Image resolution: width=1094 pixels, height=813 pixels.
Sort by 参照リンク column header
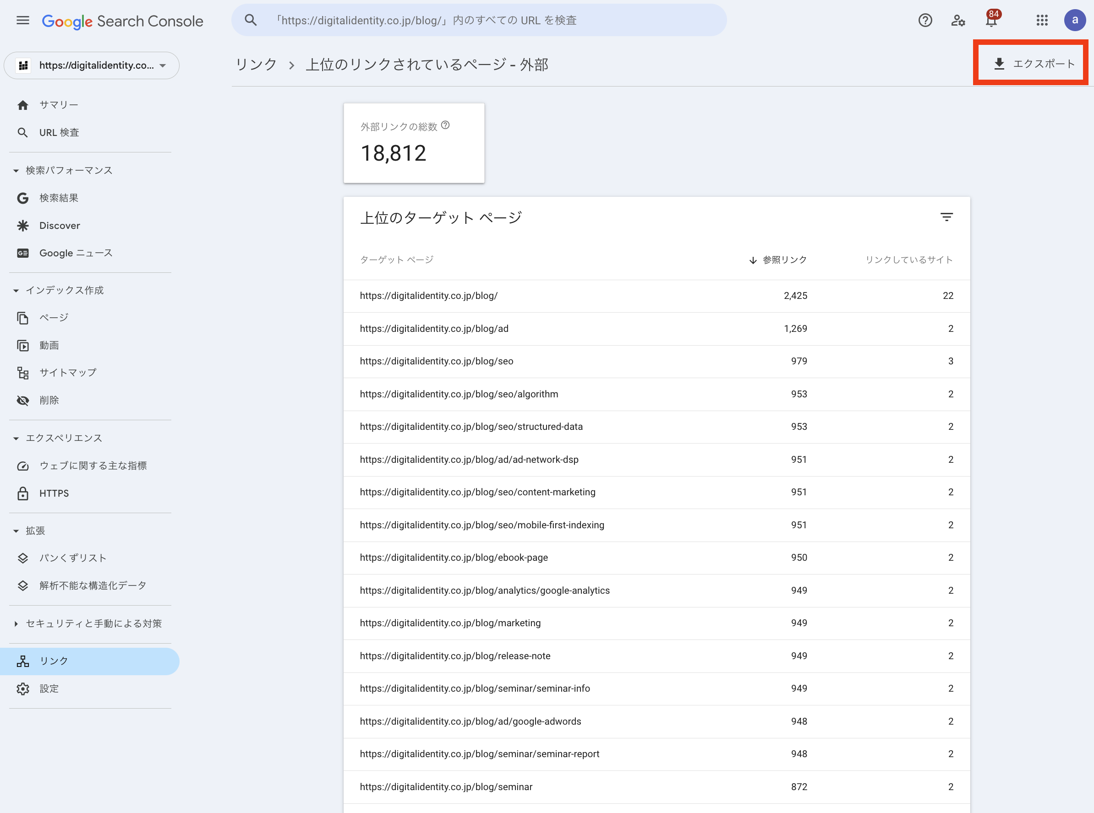[778, 260]
